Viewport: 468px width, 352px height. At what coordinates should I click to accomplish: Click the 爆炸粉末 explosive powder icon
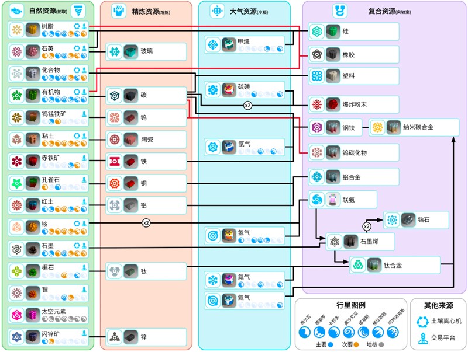click(333, 104)
